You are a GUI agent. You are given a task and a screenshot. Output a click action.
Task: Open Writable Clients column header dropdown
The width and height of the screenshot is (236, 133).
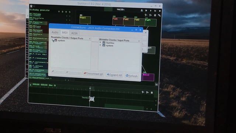139,41
